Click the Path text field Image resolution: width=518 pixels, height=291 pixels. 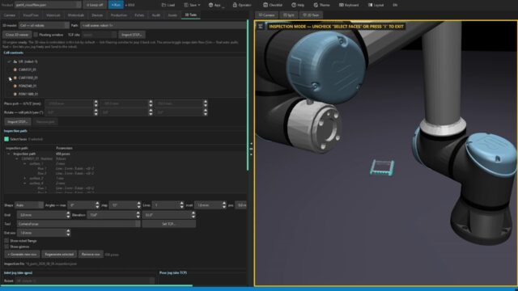(163, 25)
